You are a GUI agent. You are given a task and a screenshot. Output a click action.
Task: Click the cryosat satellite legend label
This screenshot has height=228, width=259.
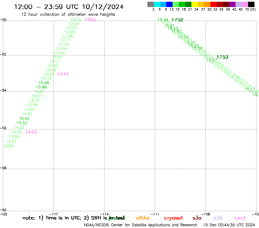tap(174, 218)
